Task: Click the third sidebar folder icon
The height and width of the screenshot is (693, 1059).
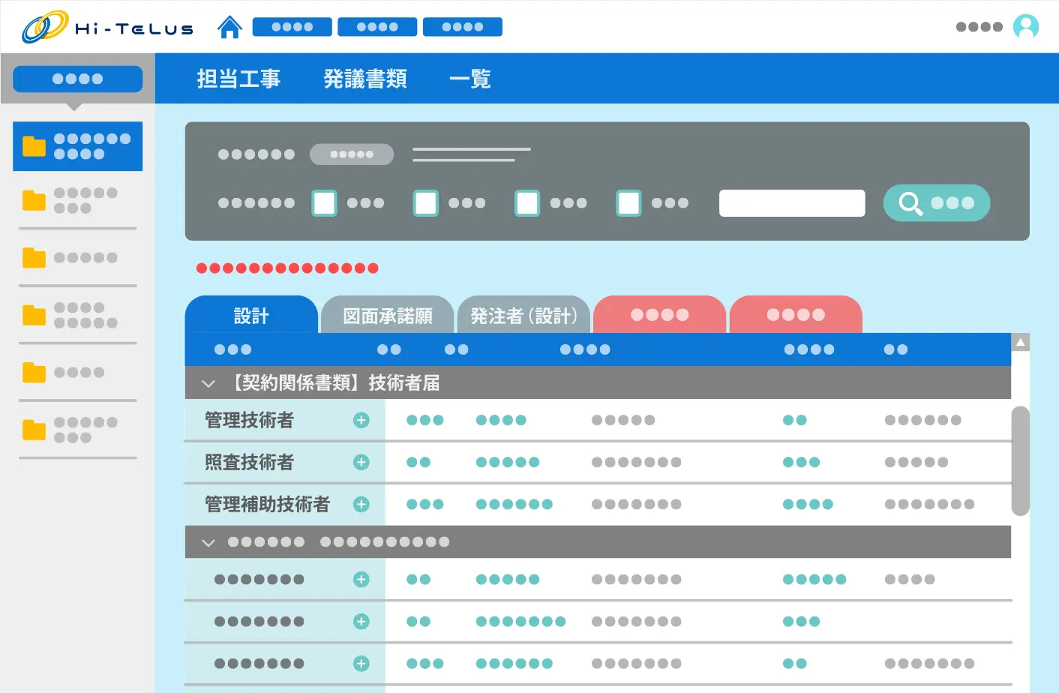Action: pos(34,258)
